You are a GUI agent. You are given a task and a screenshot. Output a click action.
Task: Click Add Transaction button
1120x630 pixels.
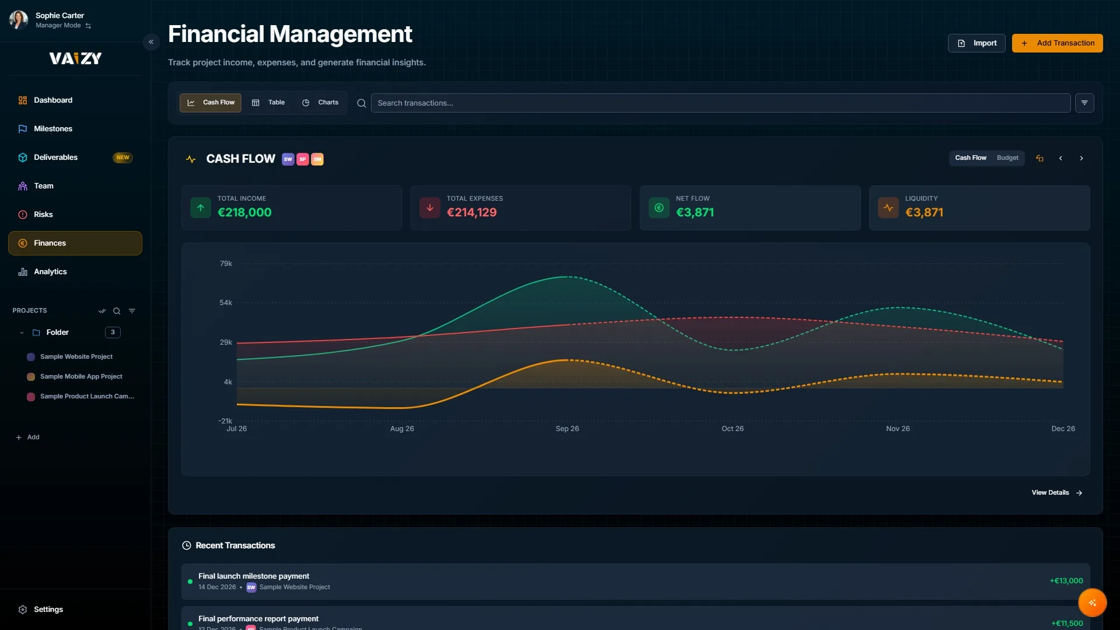[x=1057, y=43]
